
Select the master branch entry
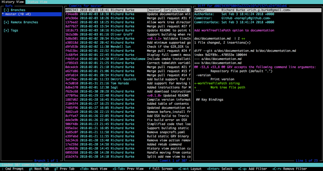tap(32, 14)
